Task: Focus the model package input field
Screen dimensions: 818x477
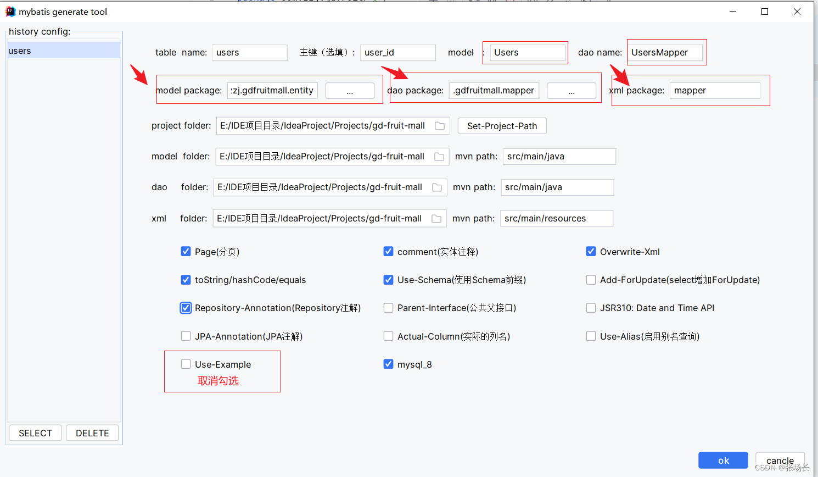Action: 272,91
